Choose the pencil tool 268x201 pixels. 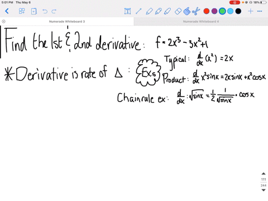click(158, 11)
